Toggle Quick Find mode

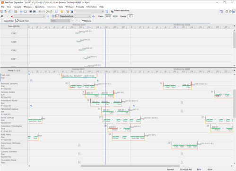[22, 21]
